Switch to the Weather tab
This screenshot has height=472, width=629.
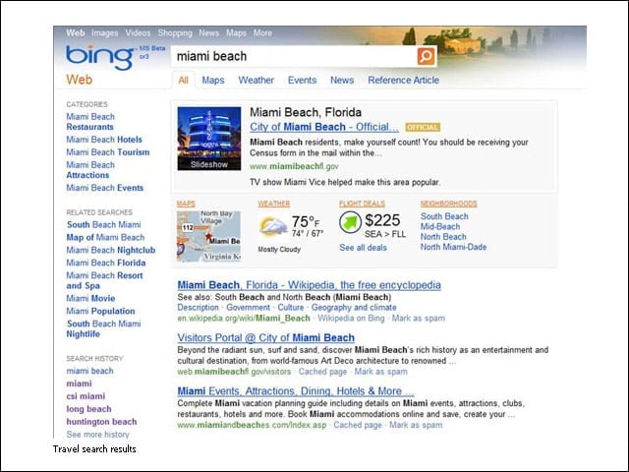(x=256, y=80)
